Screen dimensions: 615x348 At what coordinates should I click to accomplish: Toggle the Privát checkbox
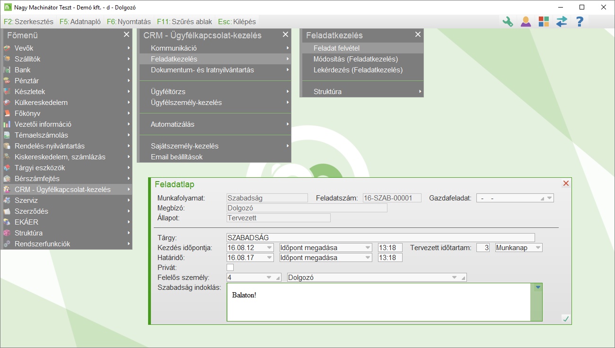pyautogui.click(x=230, y=268)
